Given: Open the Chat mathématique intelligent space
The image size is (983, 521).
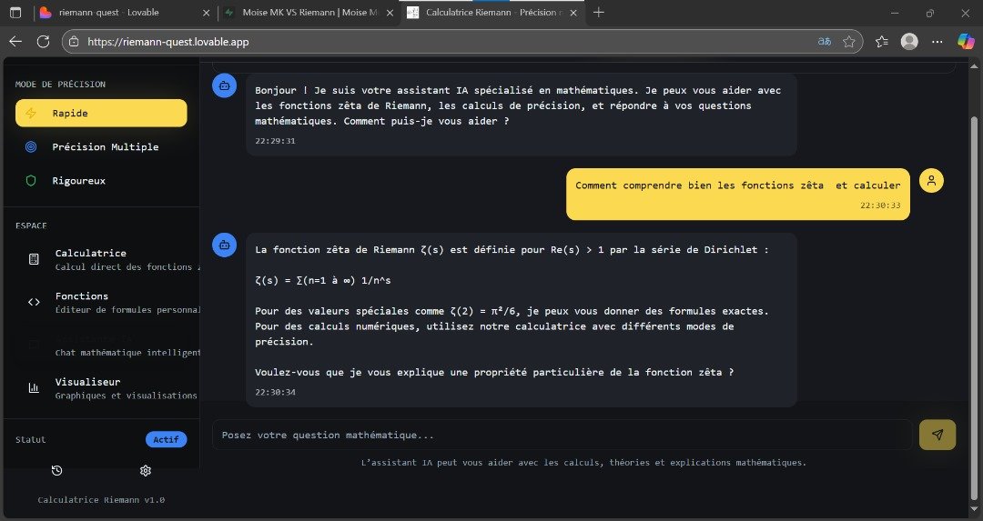Looking at the screenshot, I should click(x=107, y=345).
